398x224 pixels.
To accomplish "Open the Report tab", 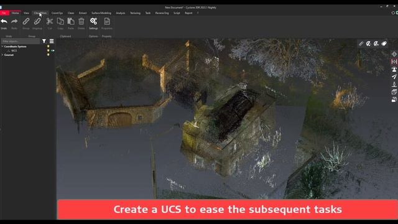I will tap(188, 13).
